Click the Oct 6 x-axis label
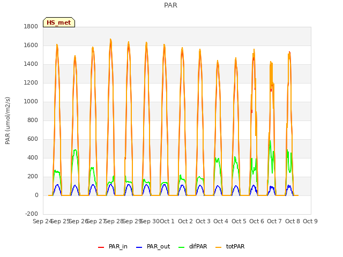The width and height of the screenshot is (343, 257). (x=257, y=221)
